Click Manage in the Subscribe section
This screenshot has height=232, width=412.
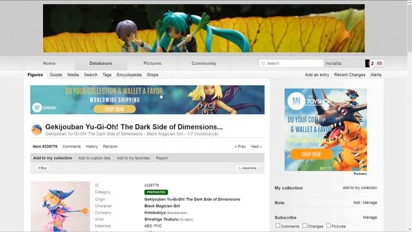(x=370, y=217)
